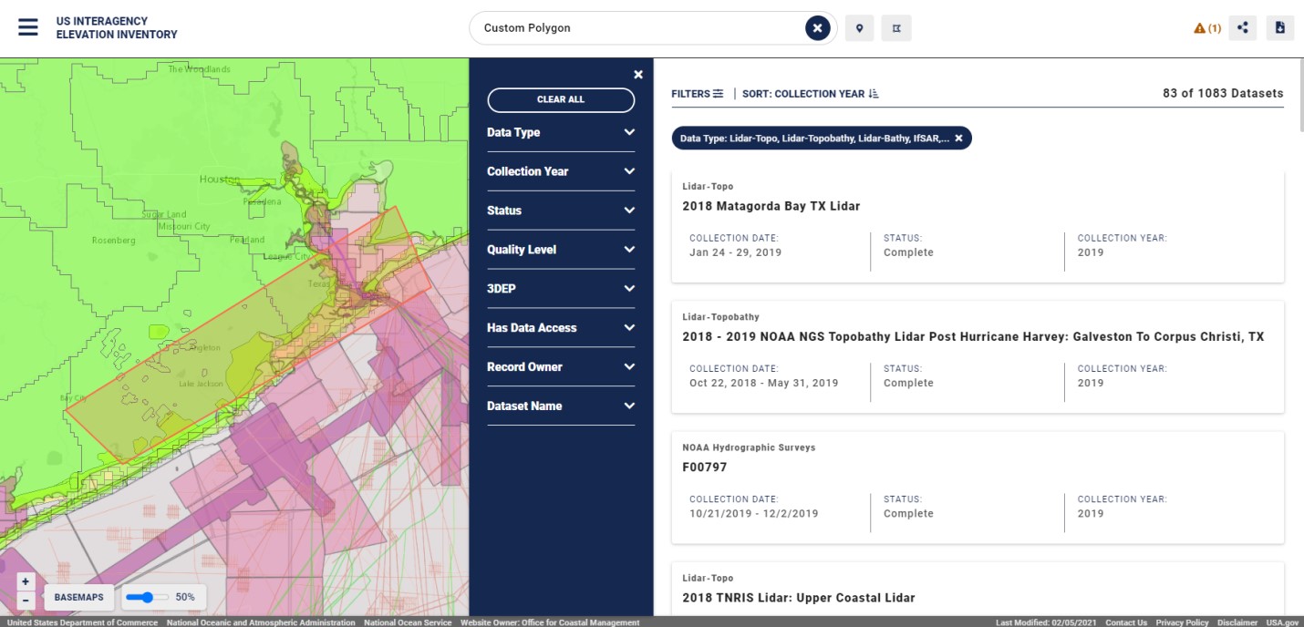Expand the Quality Level filter

point(561,250)
